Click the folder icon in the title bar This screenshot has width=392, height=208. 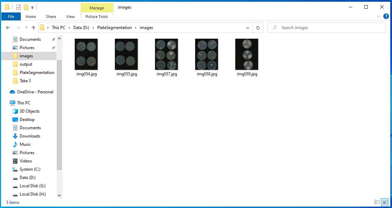[7, 7]
